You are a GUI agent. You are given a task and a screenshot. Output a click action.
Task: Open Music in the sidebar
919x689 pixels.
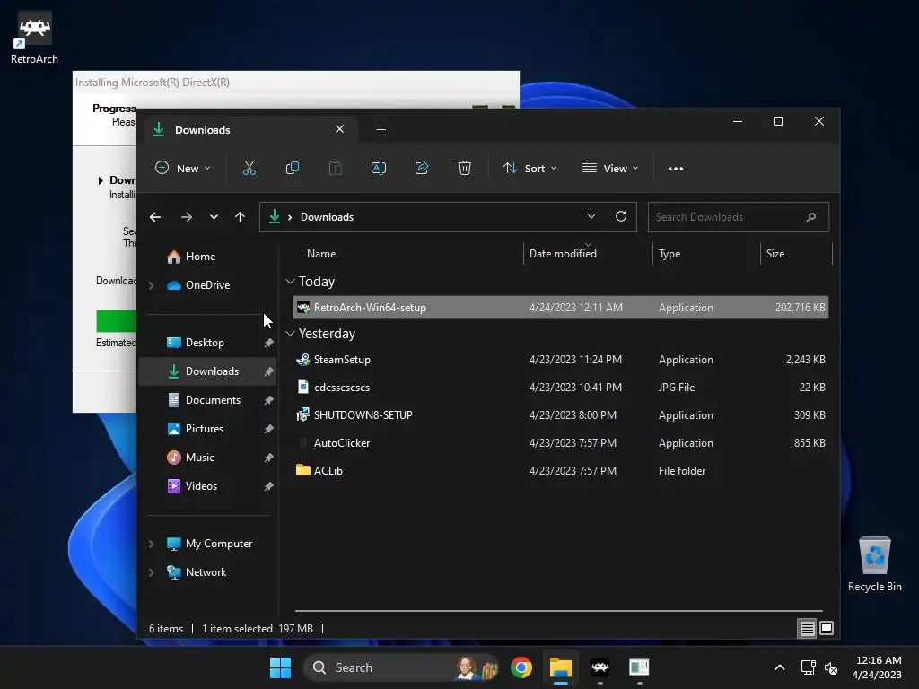click(200, 458)
